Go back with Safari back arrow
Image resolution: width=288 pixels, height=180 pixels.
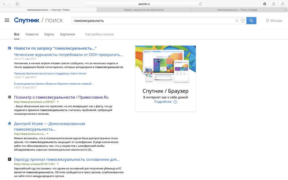coord(4,4)
